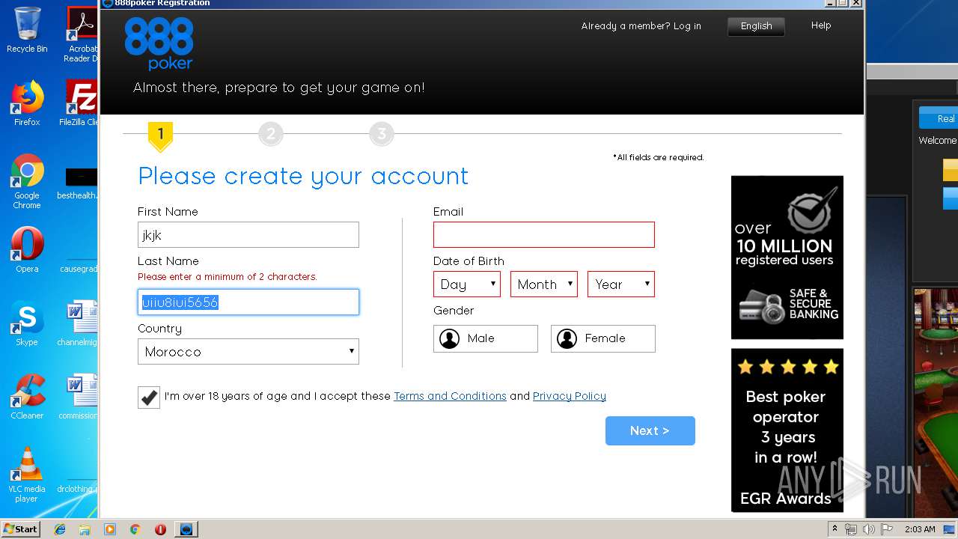Screen dimensions: 958x539
Task: Open FileZilla Client desktop icon
Action: pyautogui.click(x=80, y=103)
